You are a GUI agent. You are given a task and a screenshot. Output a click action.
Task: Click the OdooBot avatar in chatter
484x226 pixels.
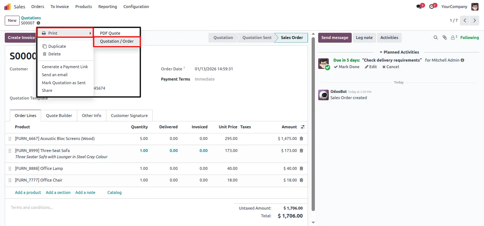pos(323,95)
